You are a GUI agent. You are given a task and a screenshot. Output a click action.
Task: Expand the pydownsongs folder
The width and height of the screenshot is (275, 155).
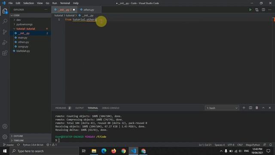pos(31,24)
